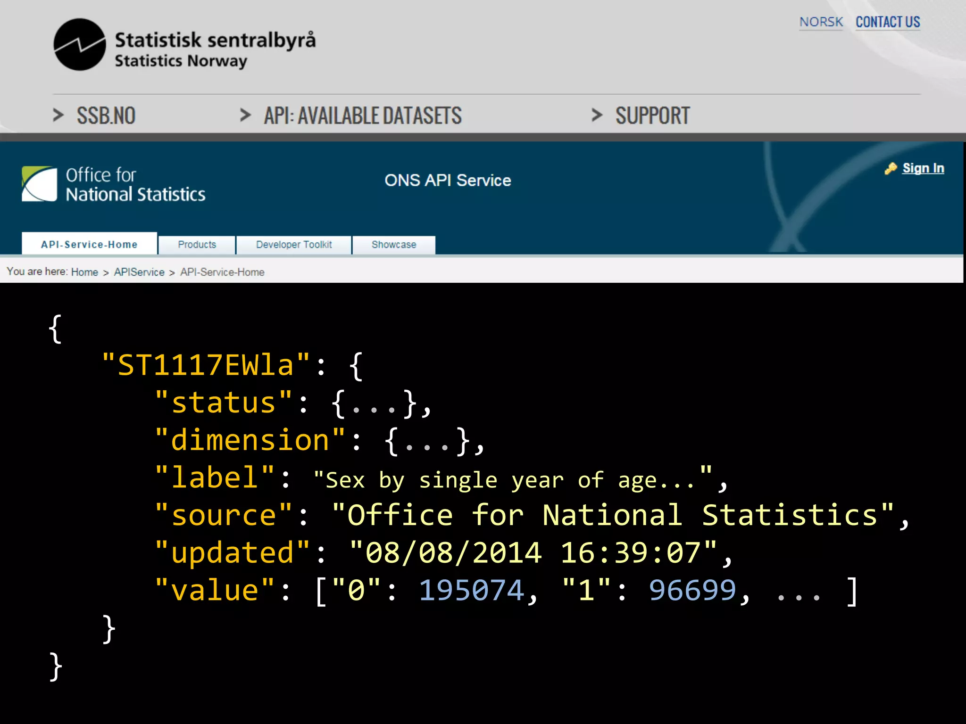The image size is (966, 724).
Task: Click the APIService breadcrumb link
Action: click(139, 272)
